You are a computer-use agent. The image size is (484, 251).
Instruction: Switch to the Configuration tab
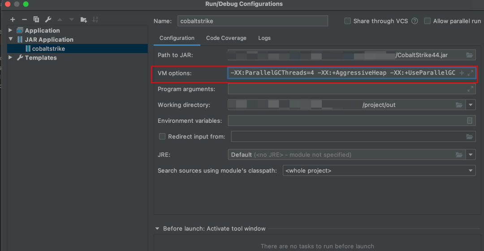tap(177, 38)
